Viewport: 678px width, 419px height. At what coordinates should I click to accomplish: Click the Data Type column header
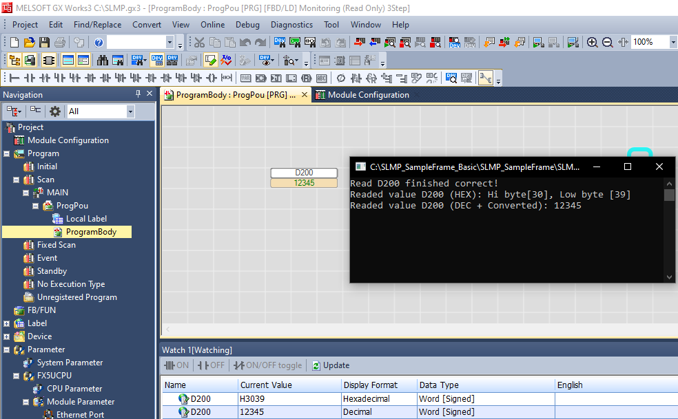pos(486,385)
